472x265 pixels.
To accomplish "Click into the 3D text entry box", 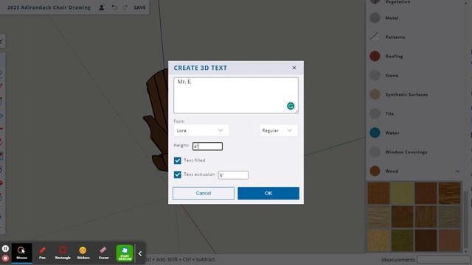I will [x=236, y=95].
